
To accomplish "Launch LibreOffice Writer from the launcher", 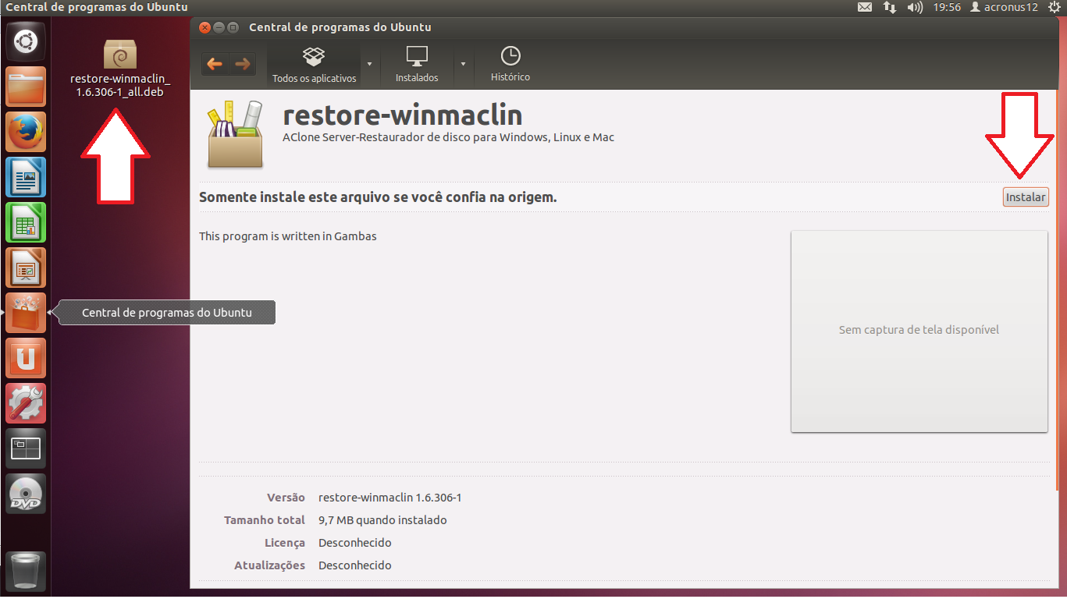I will 26,176.
